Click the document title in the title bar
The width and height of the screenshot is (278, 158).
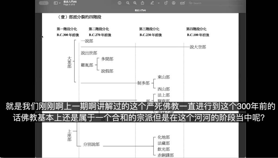68,2
